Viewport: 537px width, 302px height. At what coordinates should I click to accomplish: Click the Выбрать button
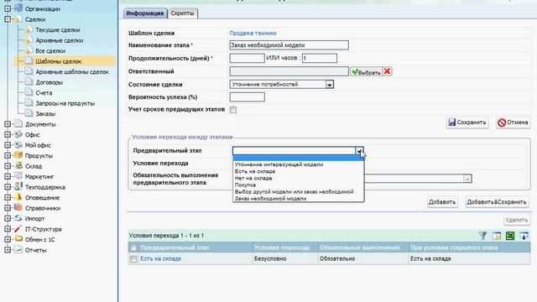[366, 71]
